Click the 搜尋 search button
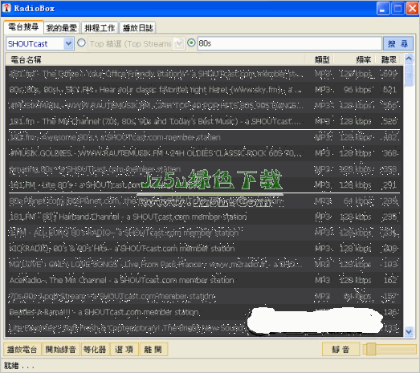This screenshot has width=420, height=373. tap(398, 43)
